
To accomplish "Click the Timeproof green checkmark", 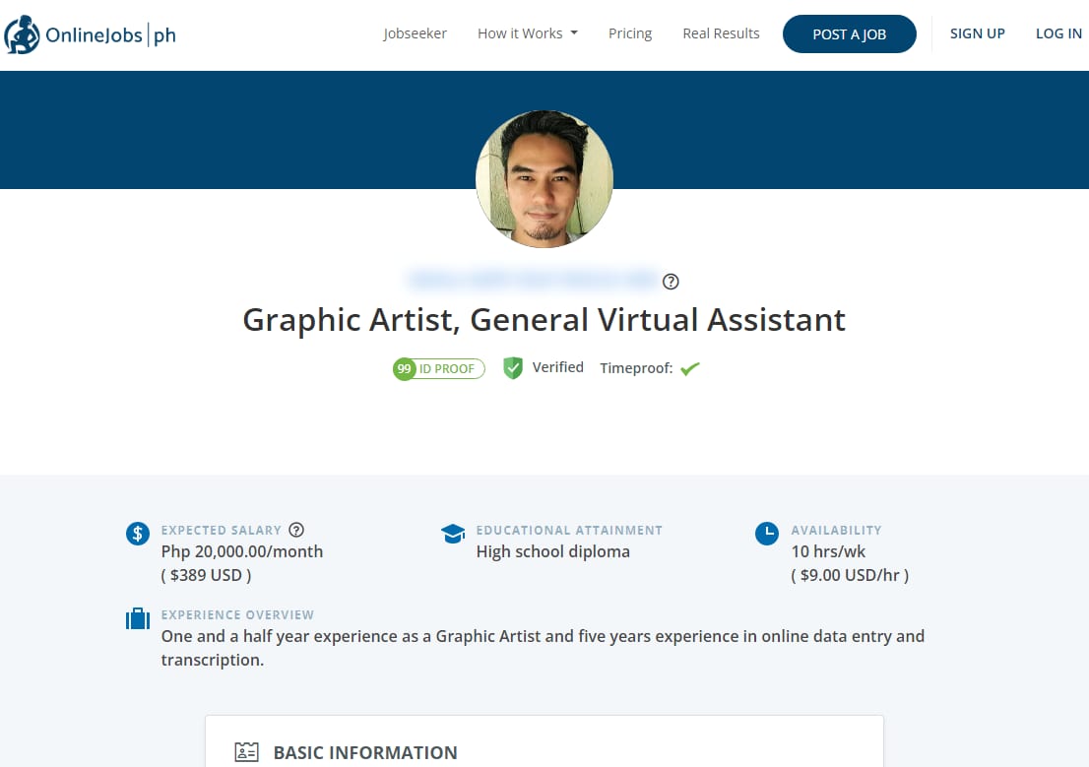I will coord(689,367).
